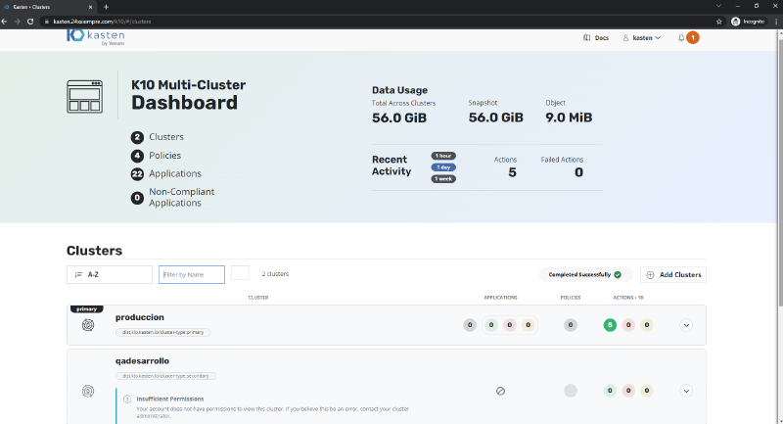
Task: Reload the page with browser refresh icon
Action: coord(30,22)
